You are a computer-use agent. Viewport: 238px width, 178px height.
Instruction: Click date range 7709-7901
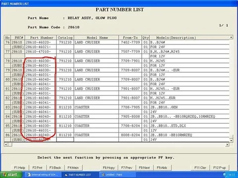point(130,61)
